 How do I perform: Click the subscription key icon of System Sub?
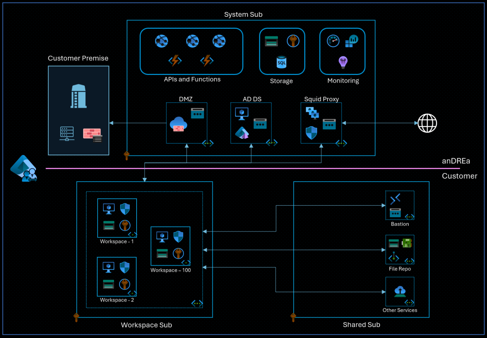[126, 156]
